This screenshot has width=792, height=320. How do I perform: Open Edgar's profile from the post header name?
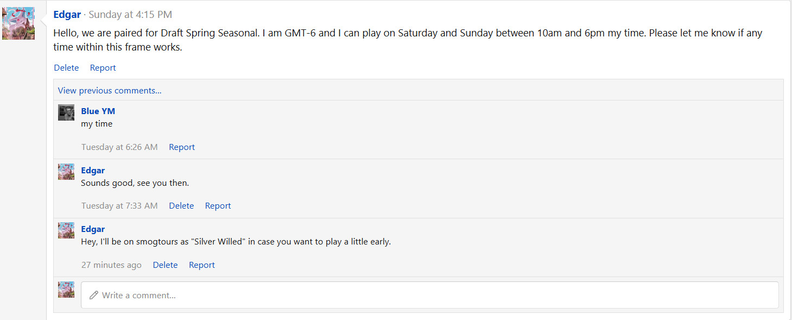[x=67, y=15]
